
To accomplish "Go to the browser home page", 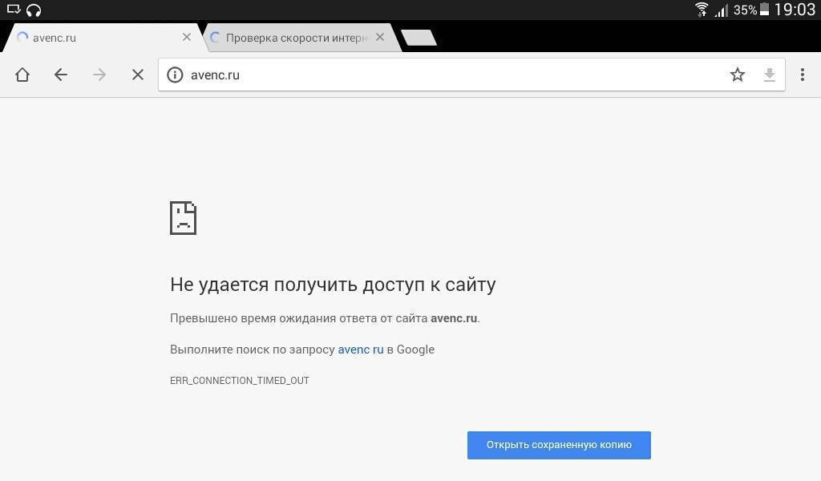I will point(22,75).
